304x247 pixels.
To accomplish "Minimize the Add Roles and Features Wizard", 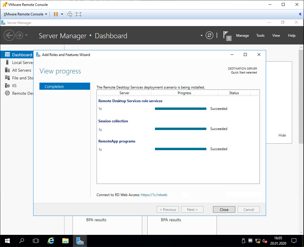I will pyautogui.click(x=232, y=54).
